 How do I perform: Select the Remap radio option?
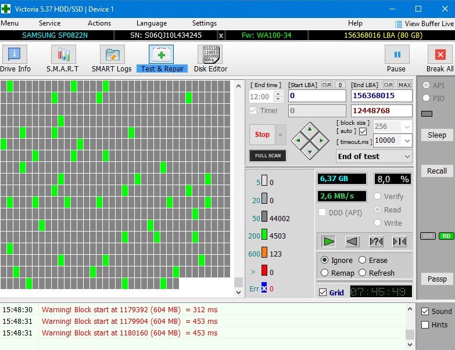click(325, 273)
